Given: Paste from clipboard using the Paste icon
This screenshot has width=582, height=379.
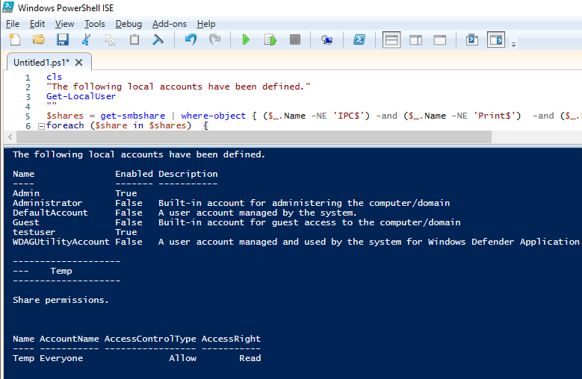Looking at the screenshot, I should point(134,40).
